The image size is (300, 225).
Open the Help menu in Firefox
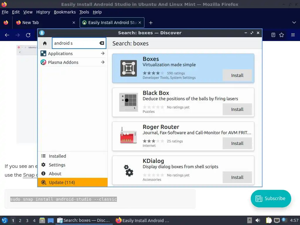(x=97, y=12)
